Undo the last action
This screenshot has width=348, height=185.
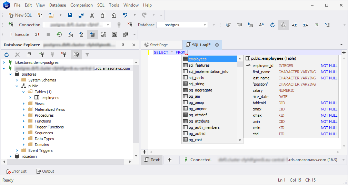tap(125, 15)
